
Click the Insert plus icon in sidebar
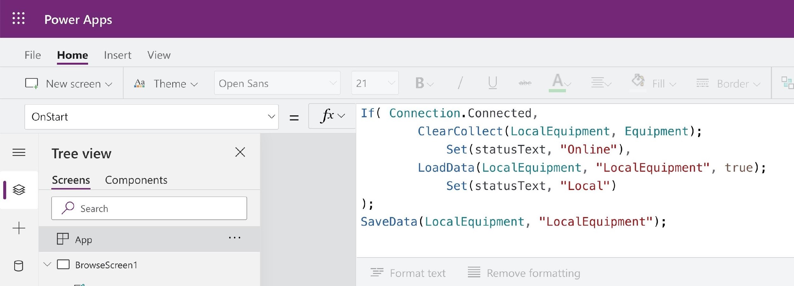tap(19, 228)
